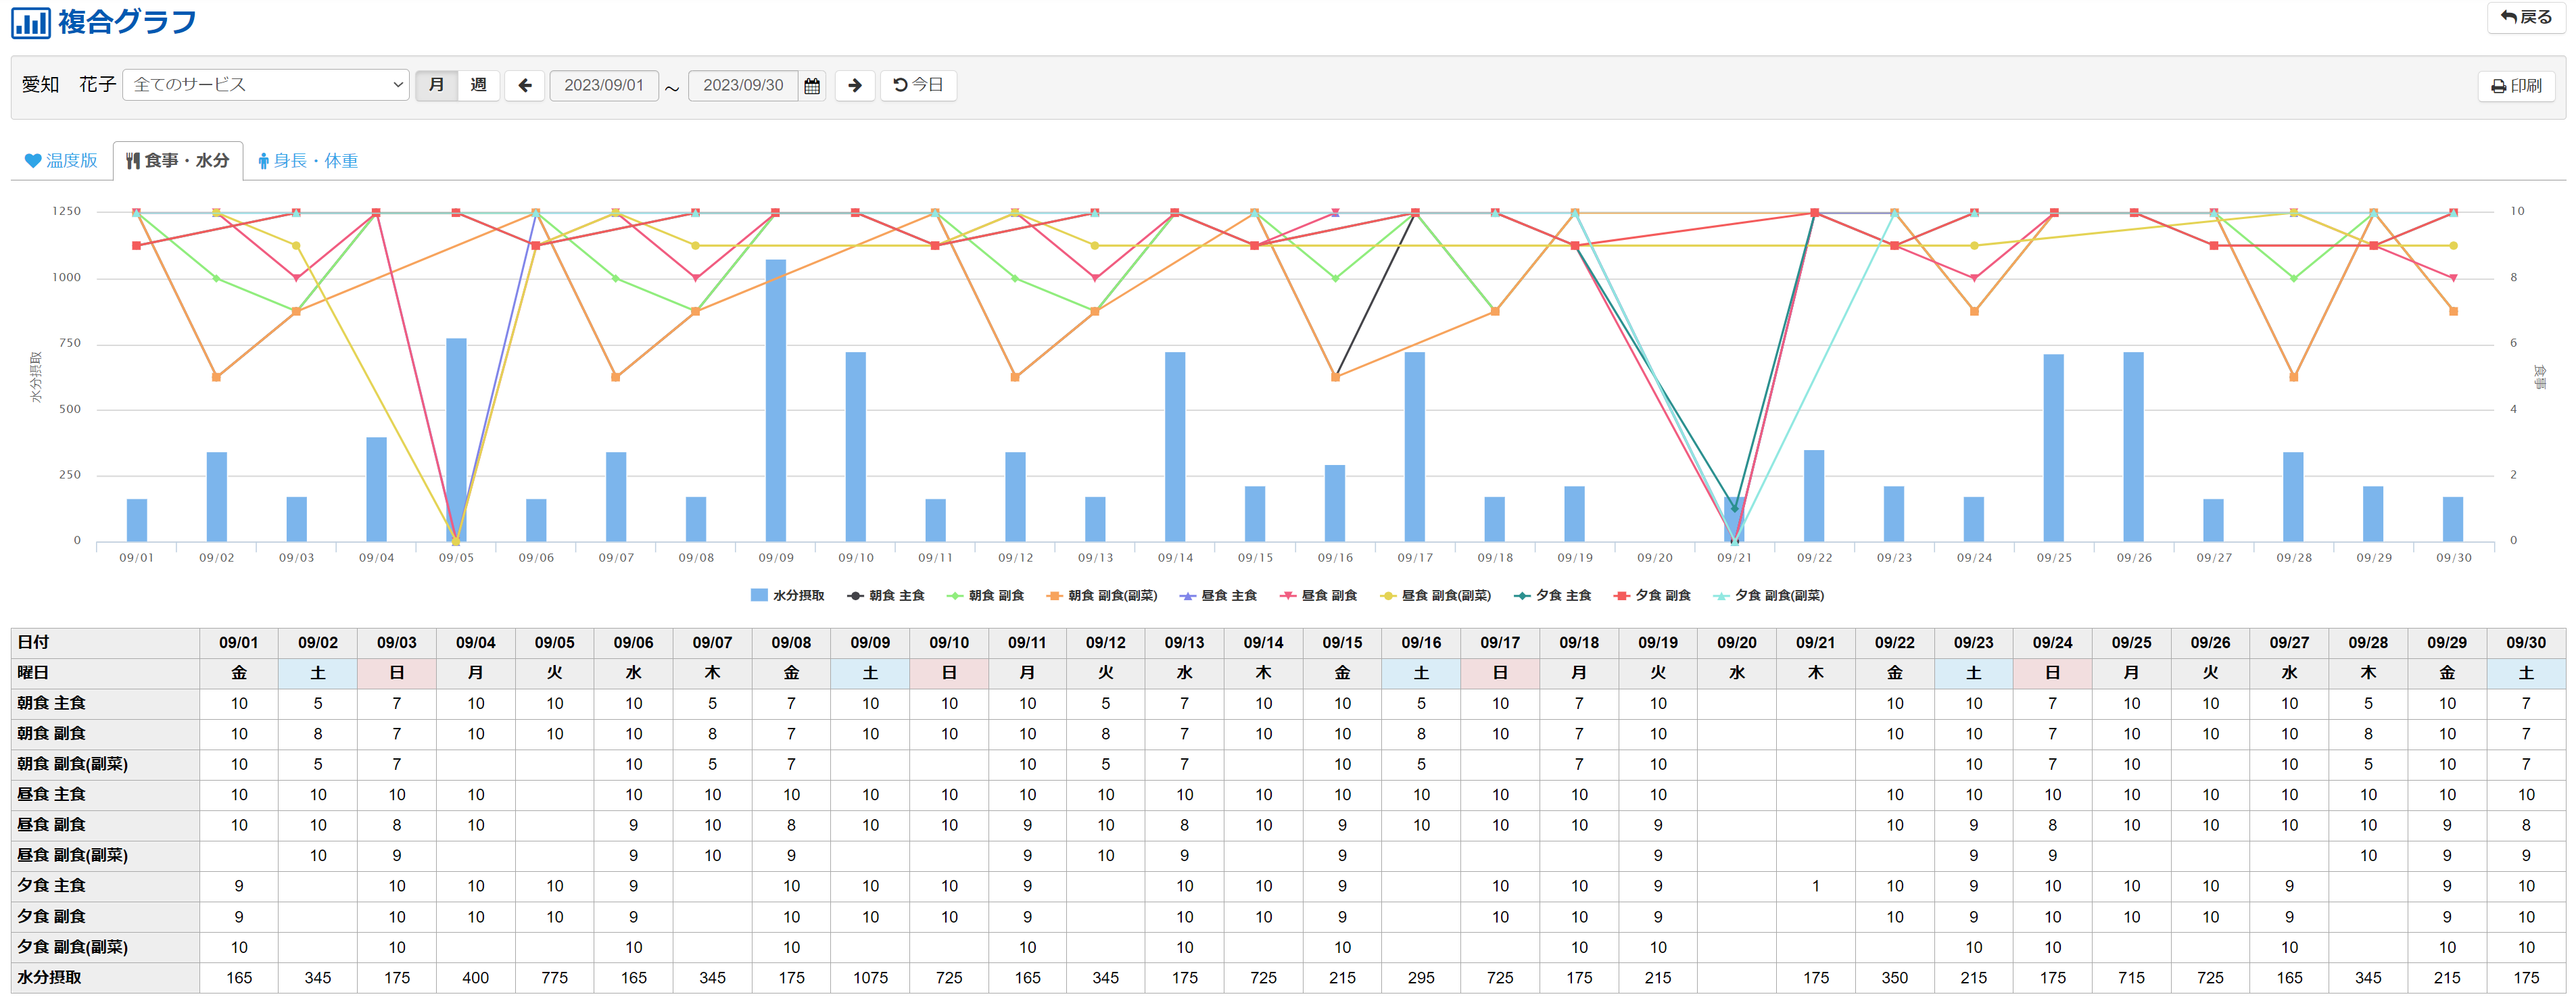The height and width of the screenshot is (1005, 2576).
Task: Click the start date field 2023/09/01
Action: [x=603, y=86]
